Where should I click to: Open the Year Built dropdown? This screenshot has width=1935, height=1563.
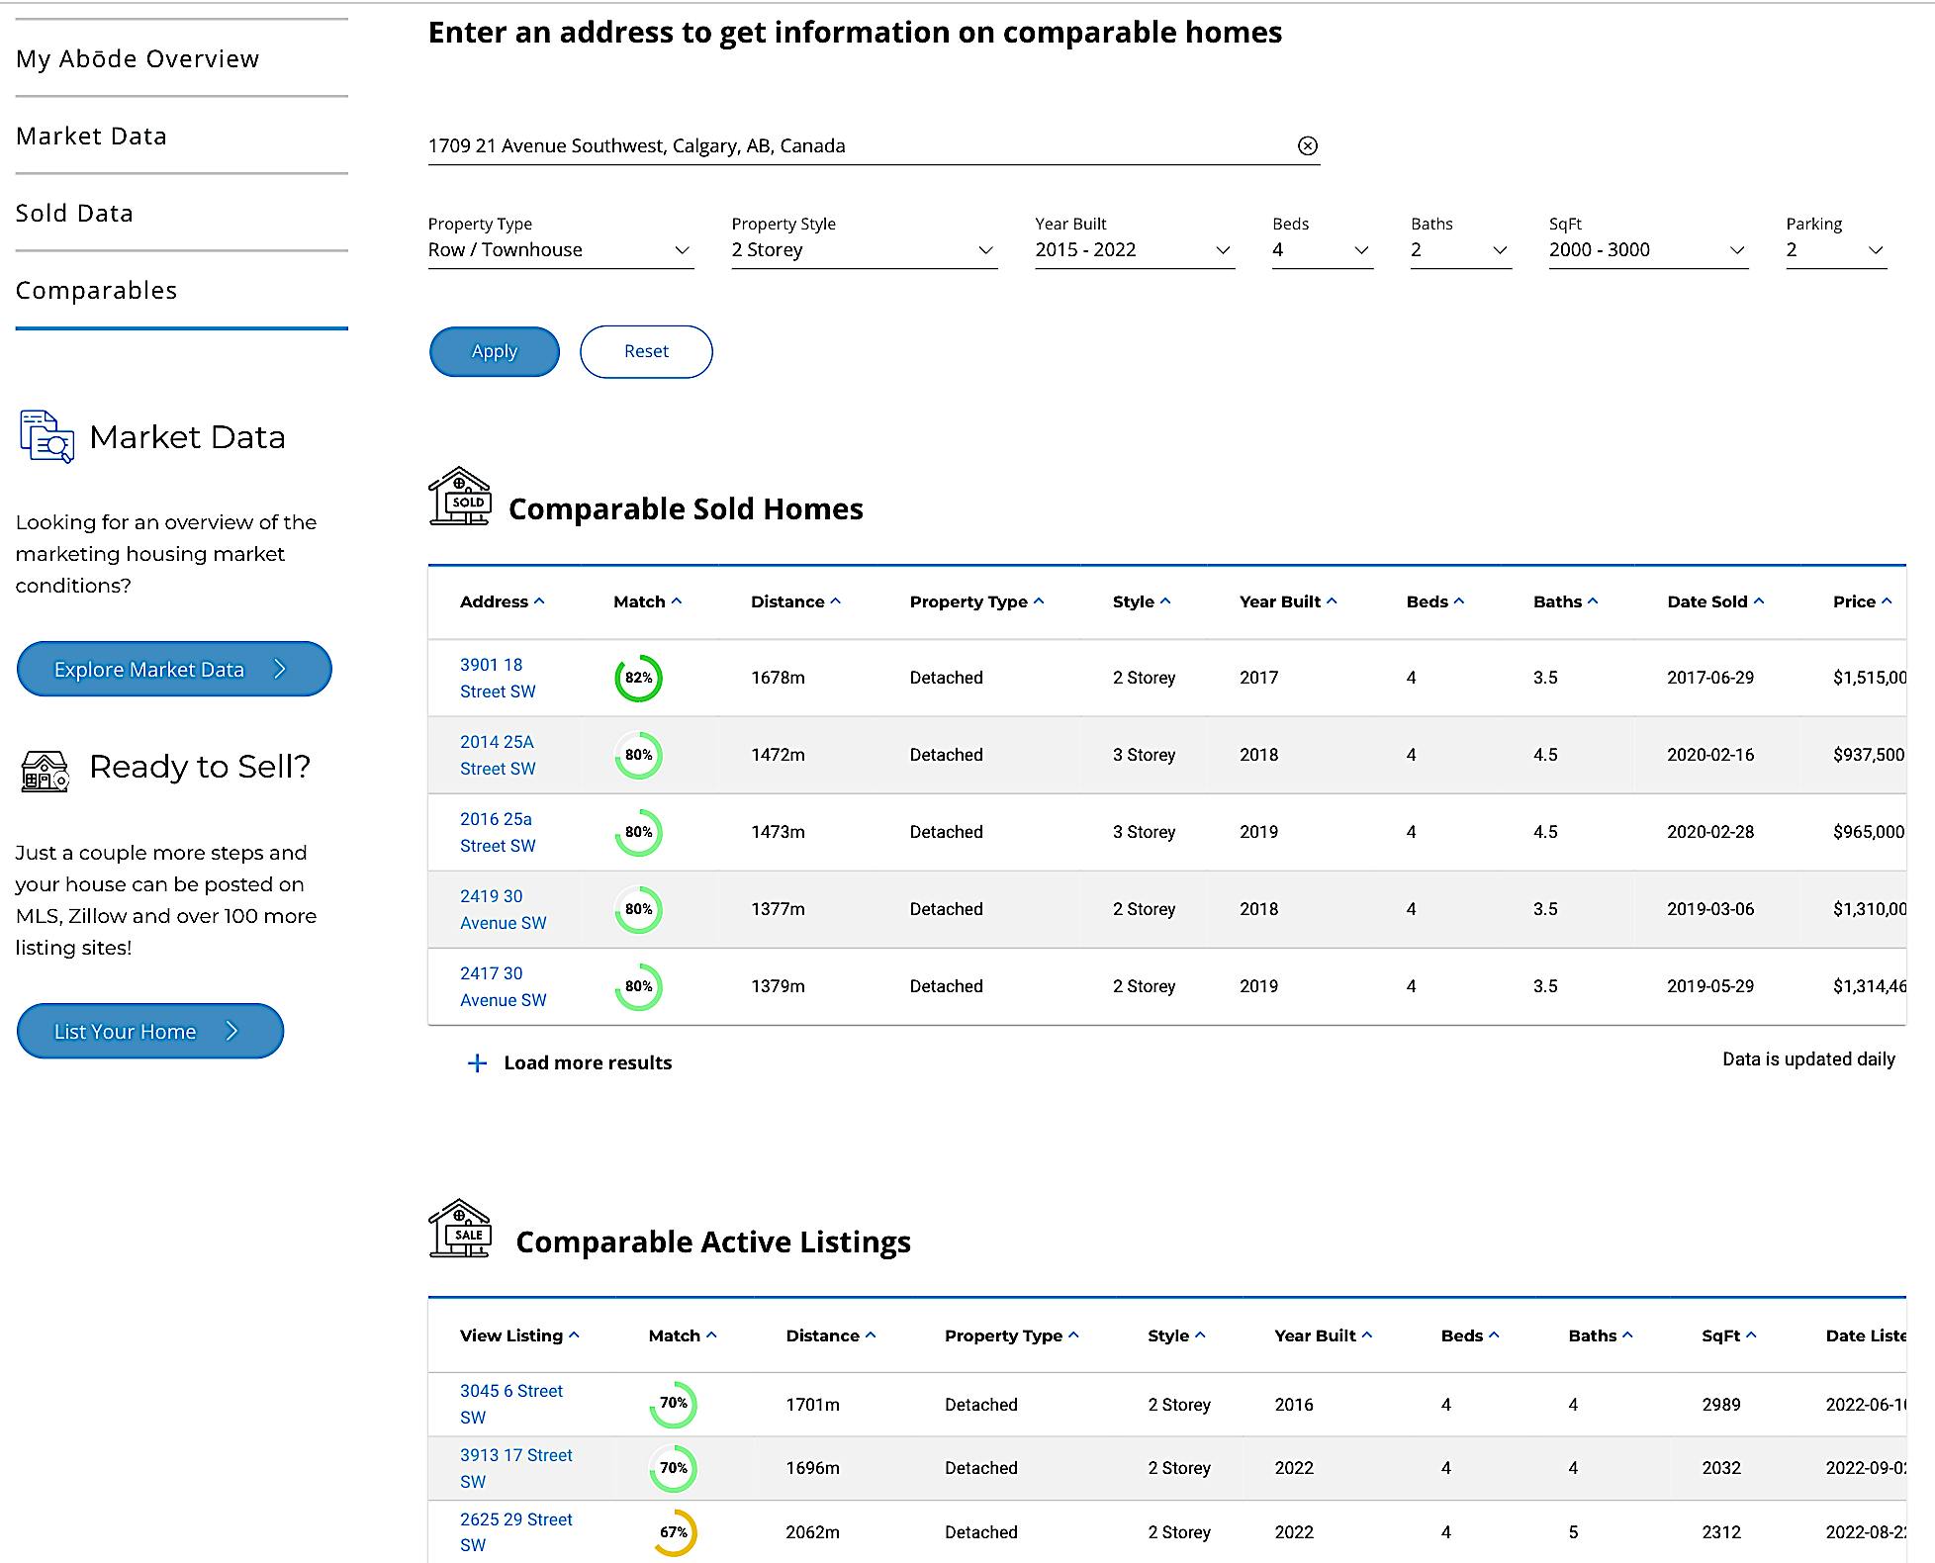click(1134, 249)
